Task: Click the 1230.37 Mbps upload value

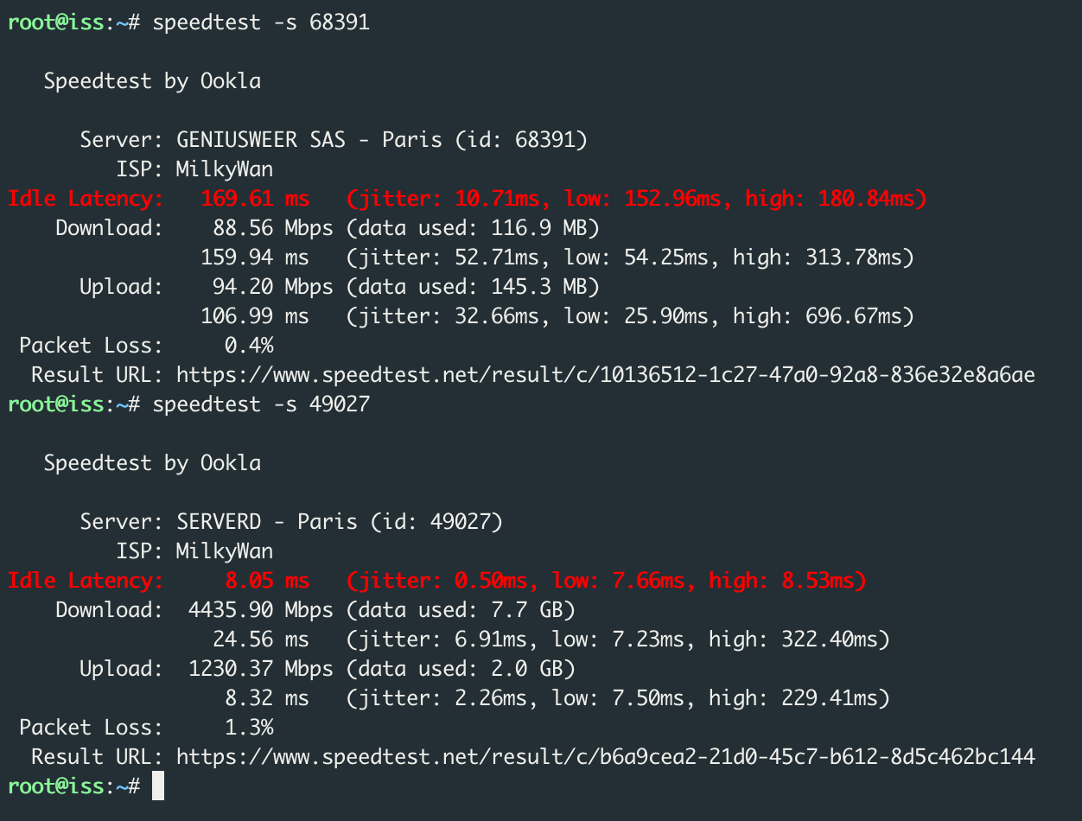Action: (260, 669)
